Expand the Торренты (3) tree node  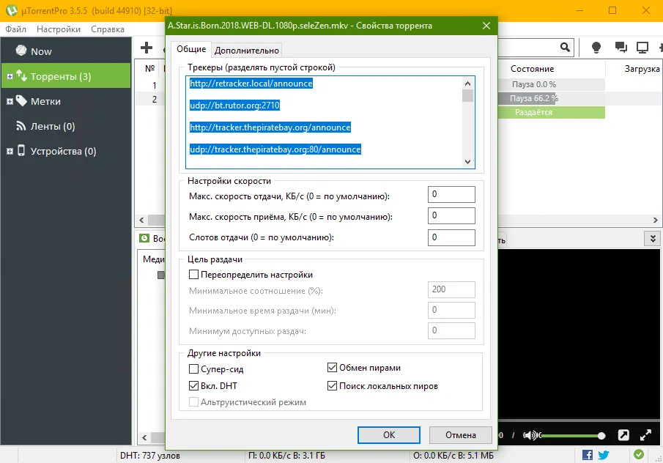(10, 76)
